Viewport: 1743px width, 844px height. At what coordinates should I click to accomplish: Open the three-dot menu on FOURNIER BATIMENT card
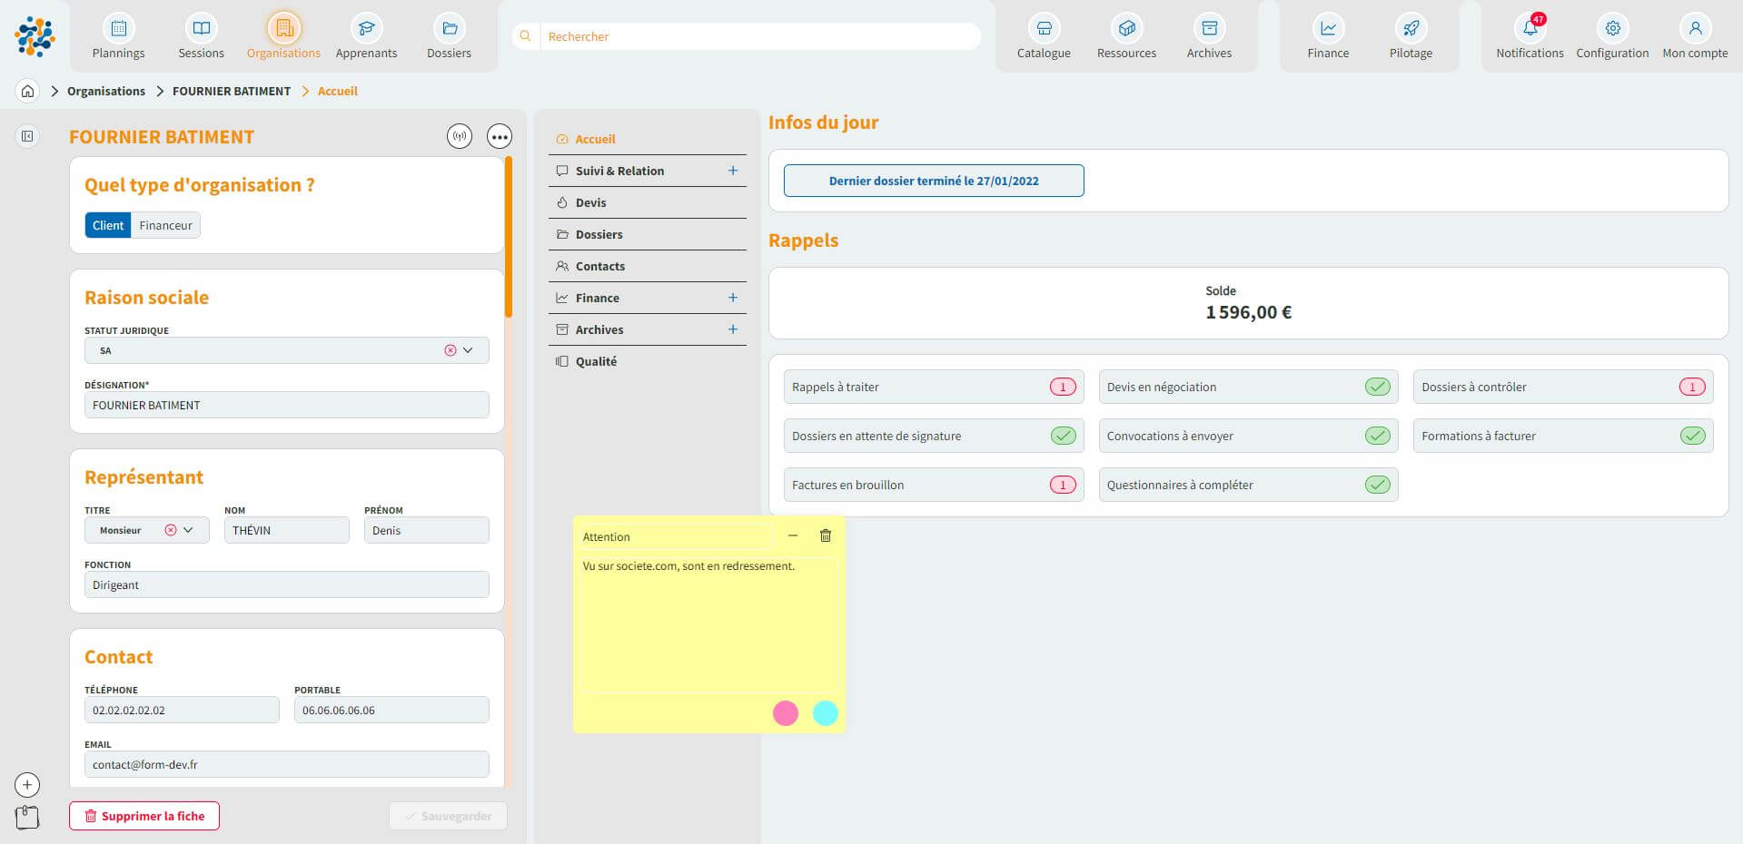[x=499, y=136]
